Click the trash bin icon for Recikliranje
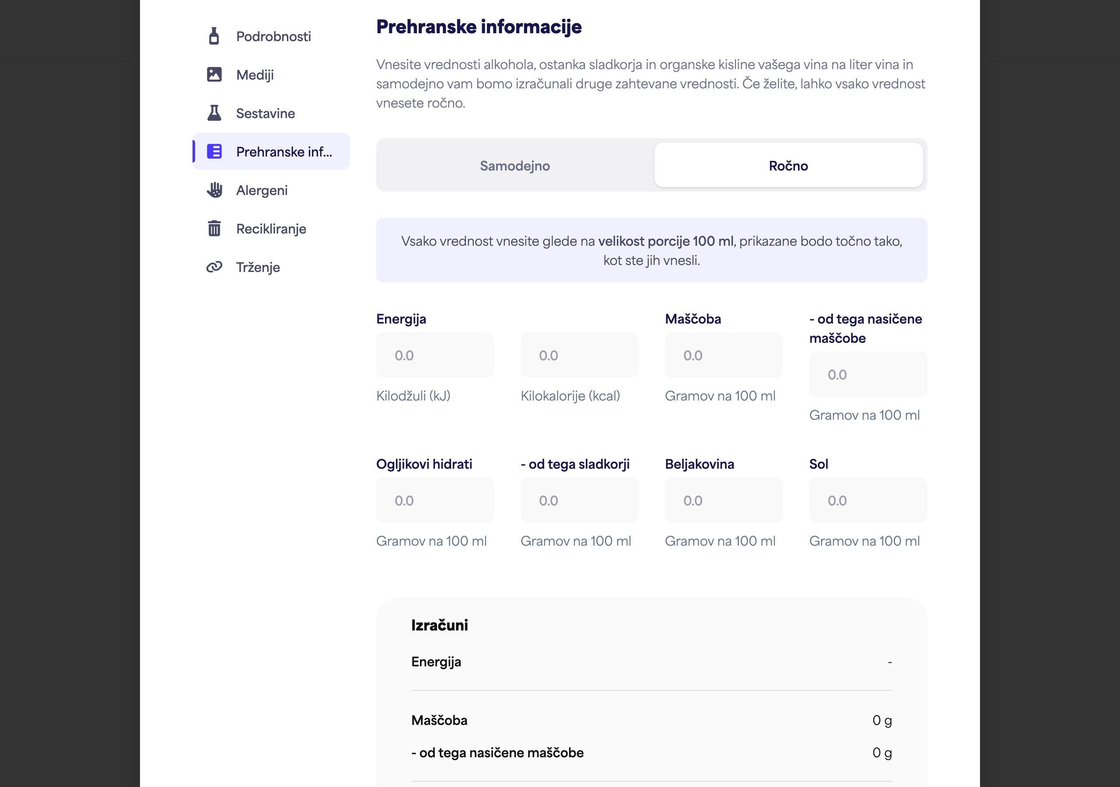 pyautogui.click(x=213, y=229)
